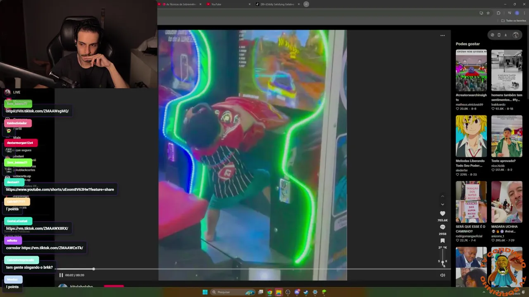Open the vm.tiktok.com/ZMAAWsgMQ/ chat link
The image size is (529, 297).
(x=37, y=111)
